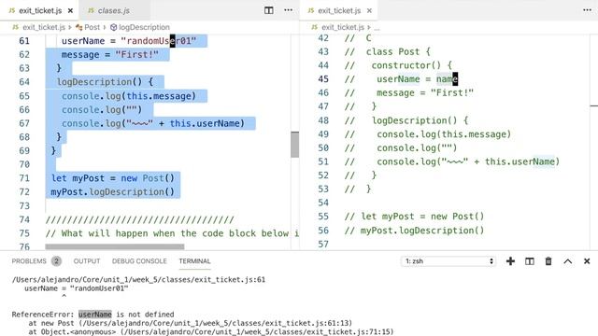Viewport: 598px width, 336px height.
Task: Click logDescription in the left breadcrumb
Action: click(x=144, y=27)
